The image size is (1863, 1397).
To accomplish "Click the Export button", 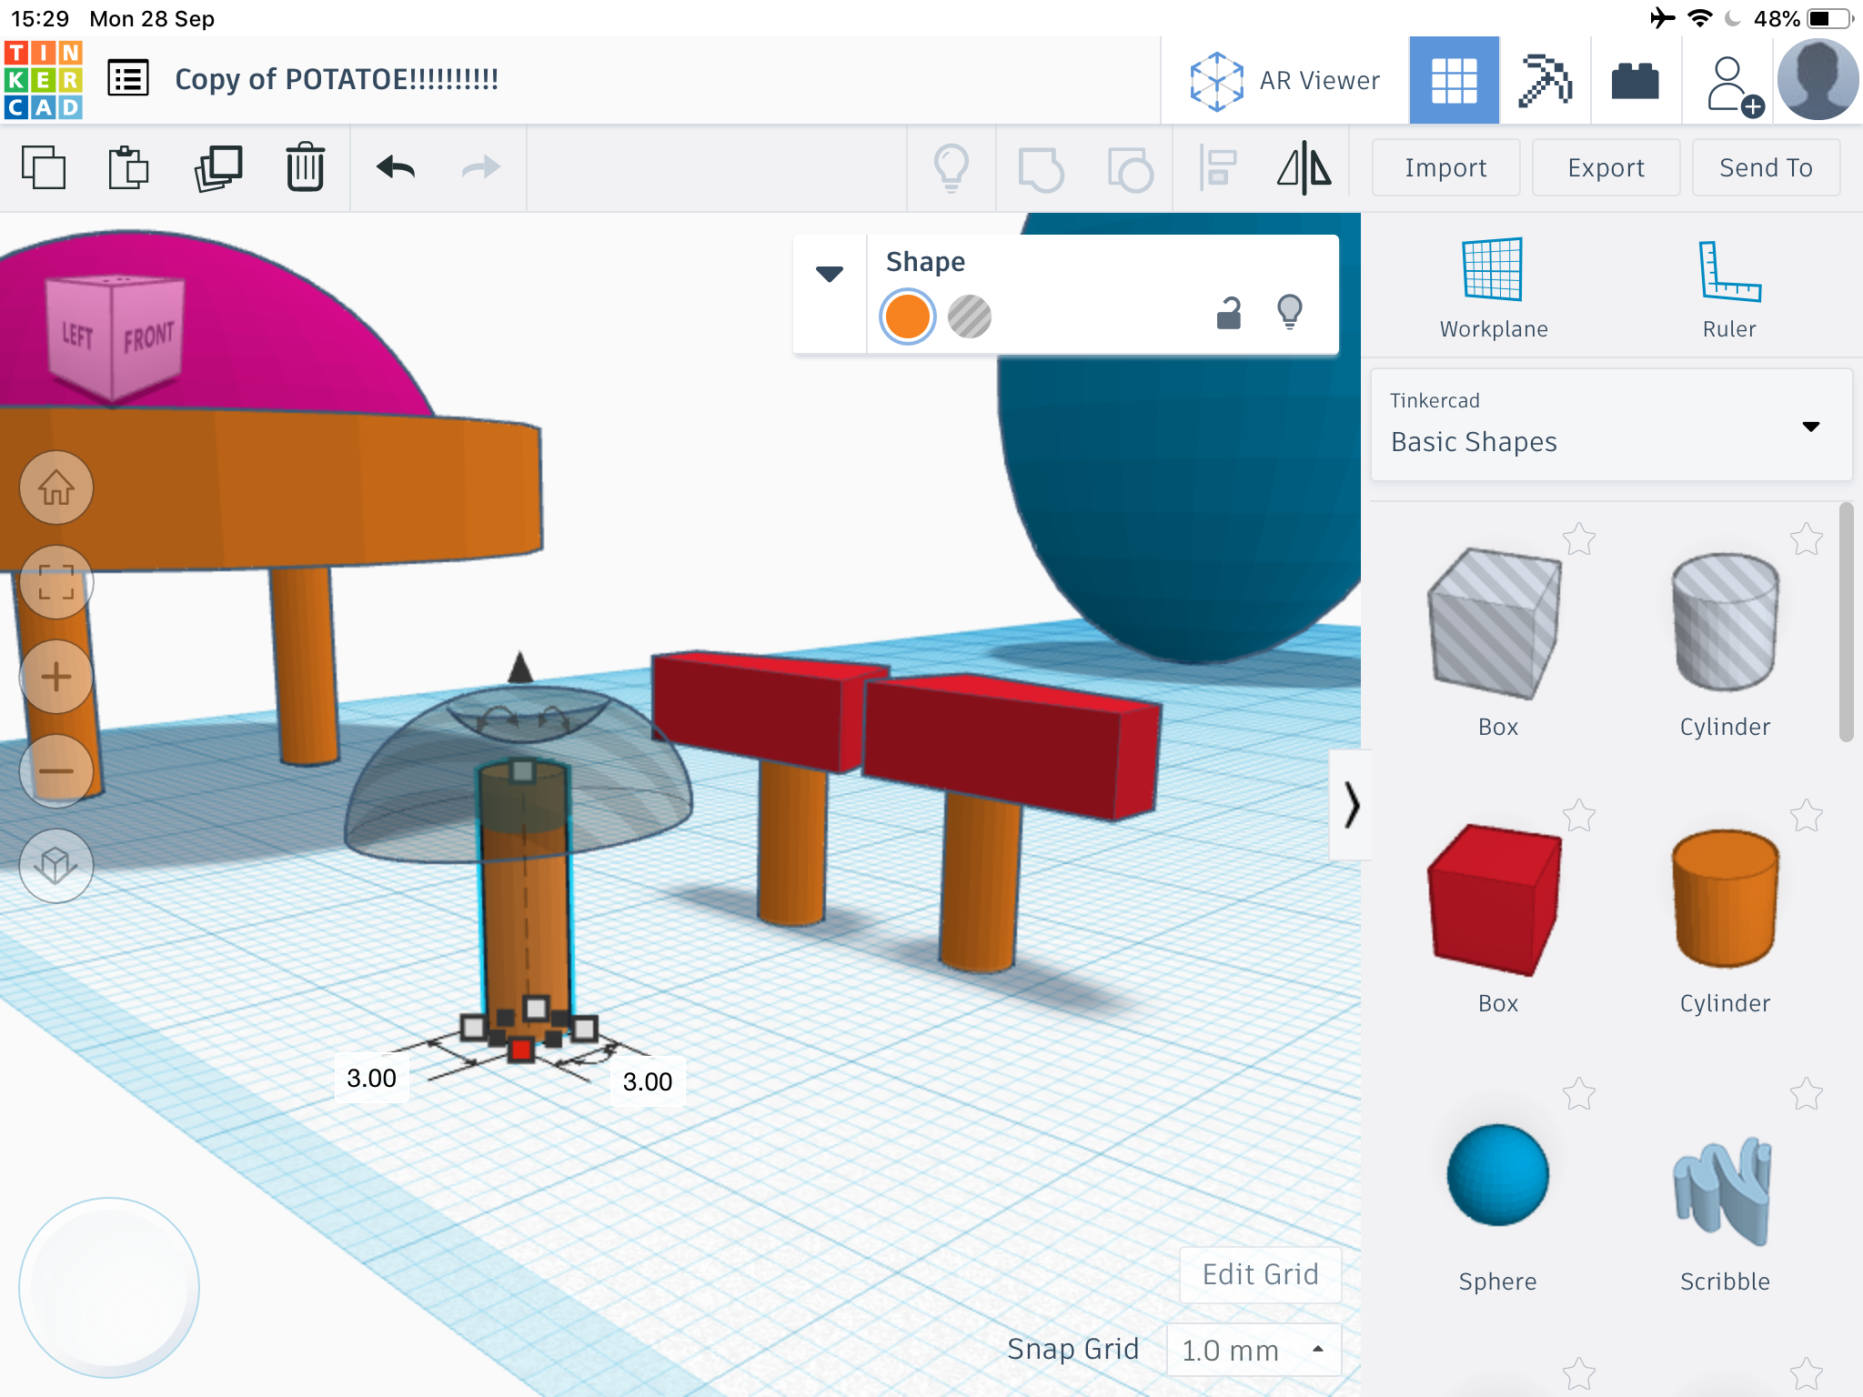I will pos(1606,167).
